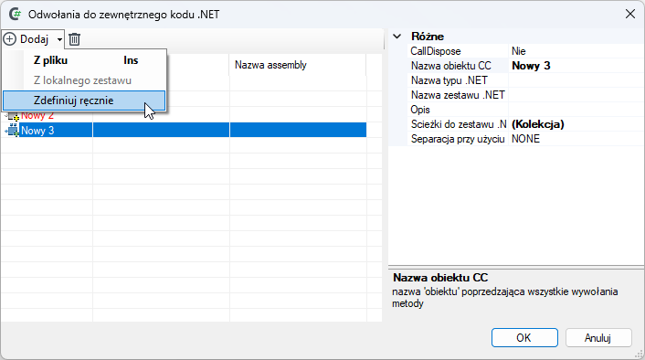The height and width of the screenshot is (360, 645).
Task: Click the 'Nowy 3' row icon
Action: 13,131
